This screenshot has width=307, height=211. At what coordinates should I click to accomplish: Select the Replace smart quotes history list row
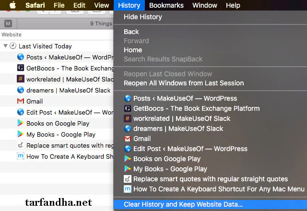click(57, 145)
